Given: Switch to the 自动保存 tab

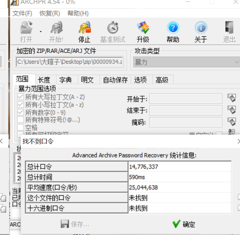Looking at the screenshot, I should click(115, 80).
